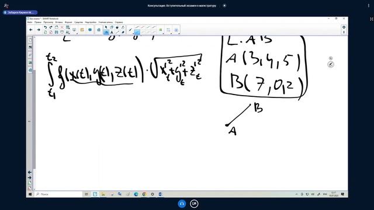Screen dimensions: 374x210
Task: Select the Eraser tool
Action: click(123, 33)
